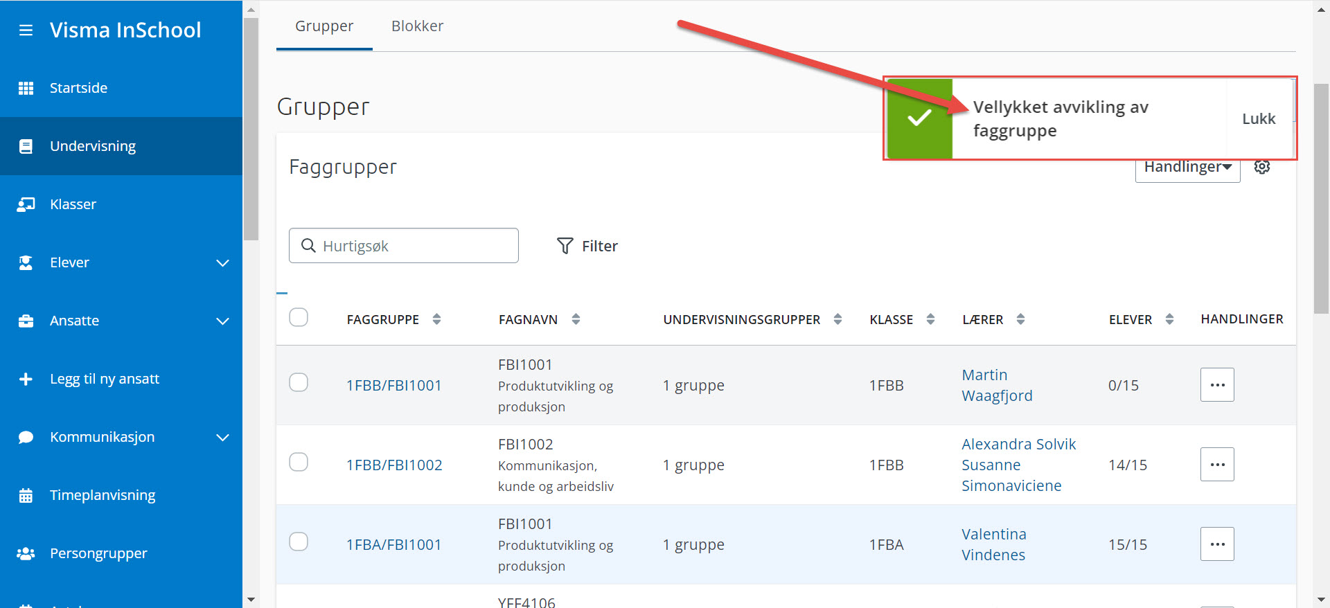
Task: Expand the Elever sidebar chevron
Action: (x=222, y=263)
